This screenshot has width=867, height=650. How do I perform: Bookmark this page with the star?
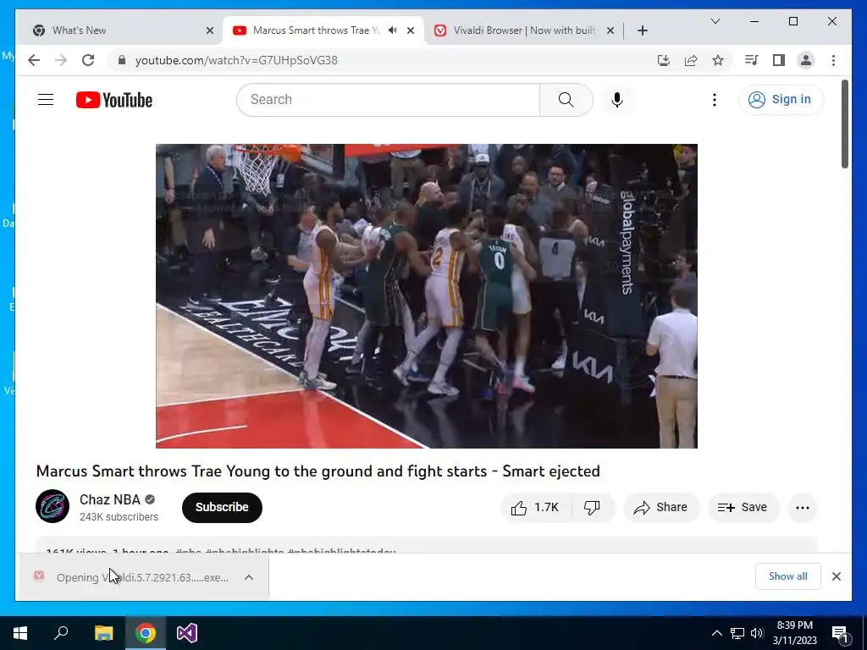point(718,60)
